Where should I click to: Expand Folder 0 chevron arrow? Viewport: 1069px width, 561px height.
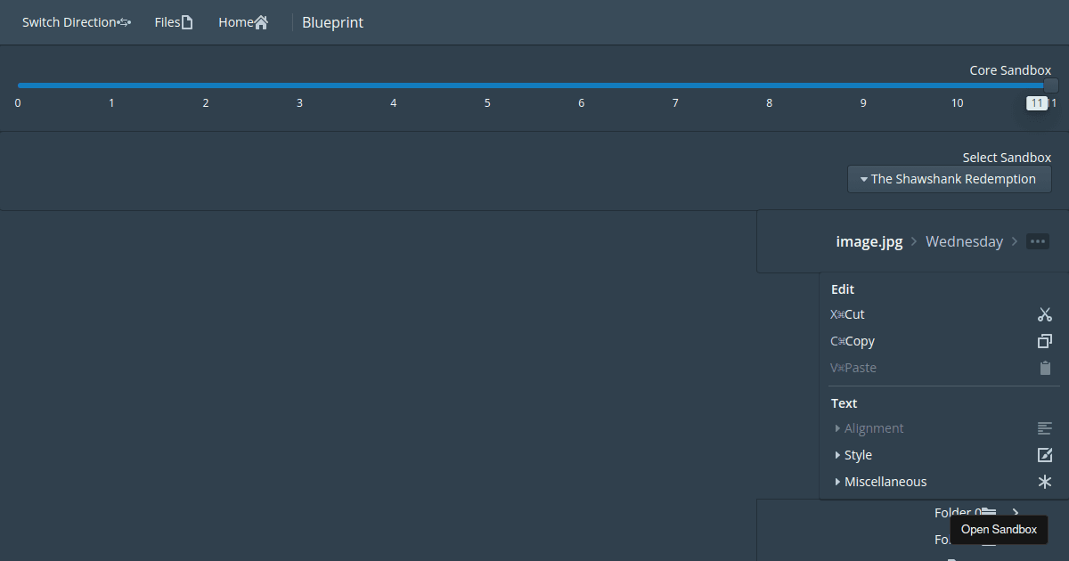point(1016,513)
